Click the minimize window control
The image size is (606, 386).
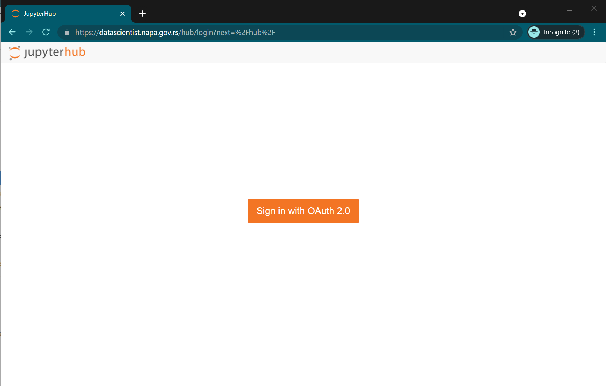546,8
